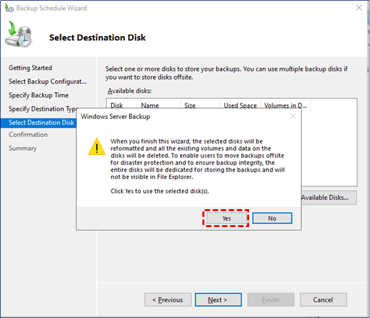Cancel the backup wizard
Image resolution: width=370 pixels, height=318 pixels.
pos(323,300)
